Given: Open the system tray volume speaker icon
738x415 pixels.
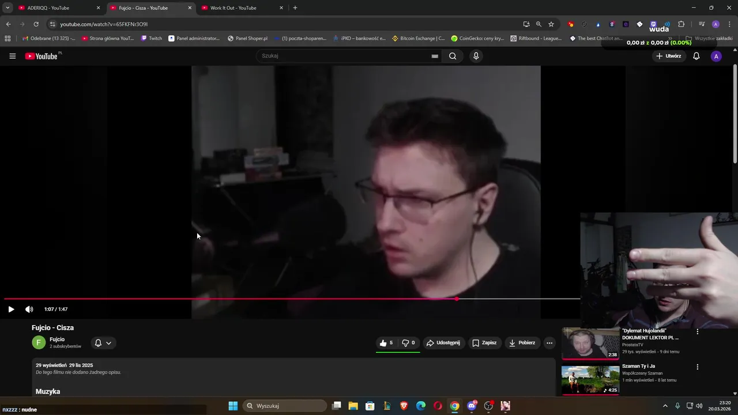Looking at the screenshot, I should coord(699,406).
